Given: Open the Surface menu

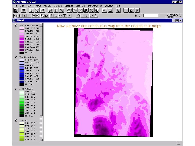Looking at the screenshot, I should tap(58, 6).
